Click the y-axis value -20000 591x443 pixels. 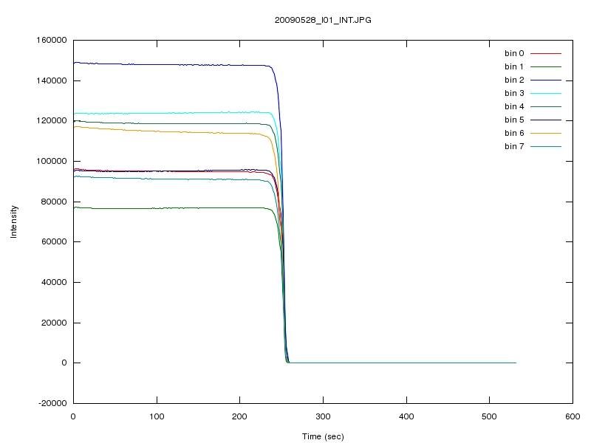[52, 403]
